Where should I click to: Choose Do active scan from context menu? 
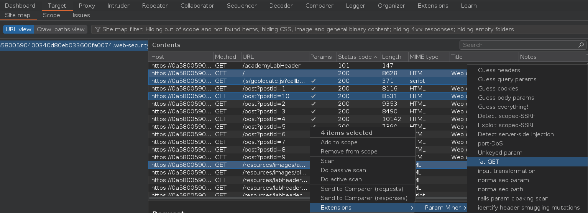pyautogui.click(x=341, y=179)
